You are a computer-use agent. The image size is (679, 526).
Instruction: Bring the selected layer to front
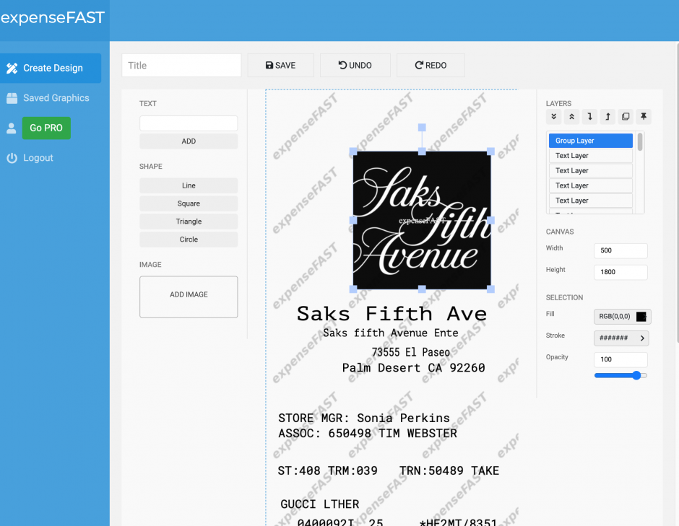571,116
